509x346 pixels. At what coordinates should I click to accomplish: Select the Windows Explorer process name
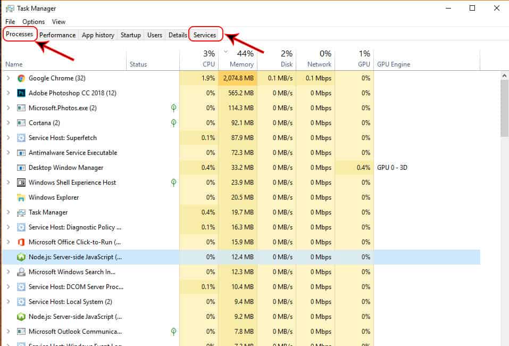point(54,197)
